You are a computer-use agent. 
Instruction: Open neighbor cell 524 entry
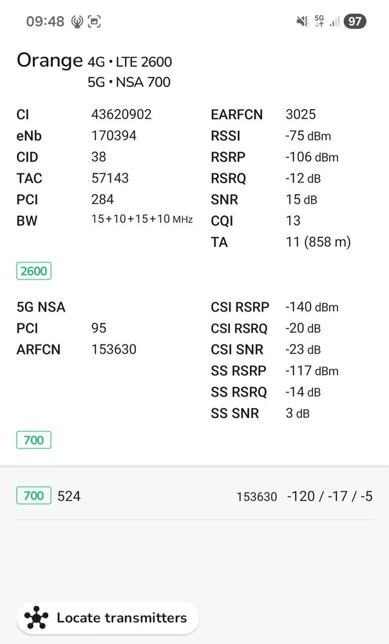[69, 496]
